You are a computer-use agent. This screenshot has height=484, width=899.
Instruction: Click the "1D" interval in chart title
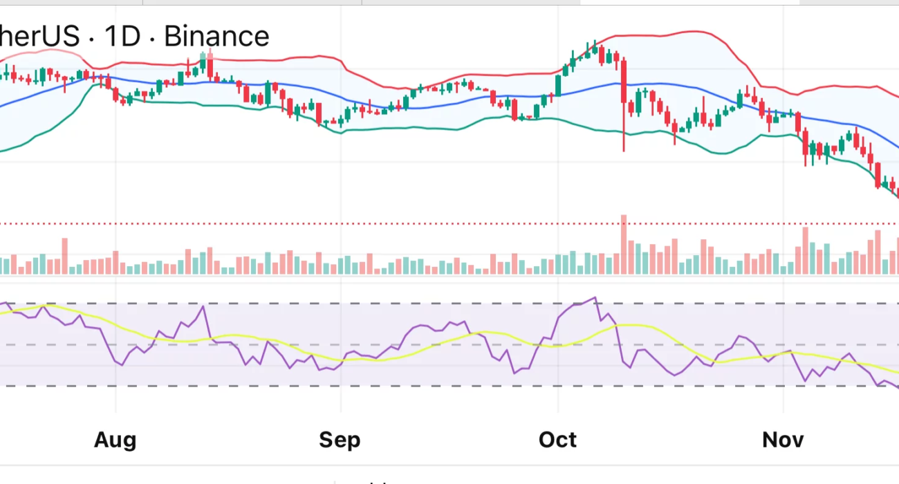click(122, 36)
